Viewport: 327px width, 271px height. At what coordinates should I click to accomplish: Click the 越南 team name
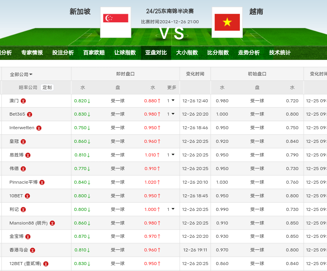point(256,12)
